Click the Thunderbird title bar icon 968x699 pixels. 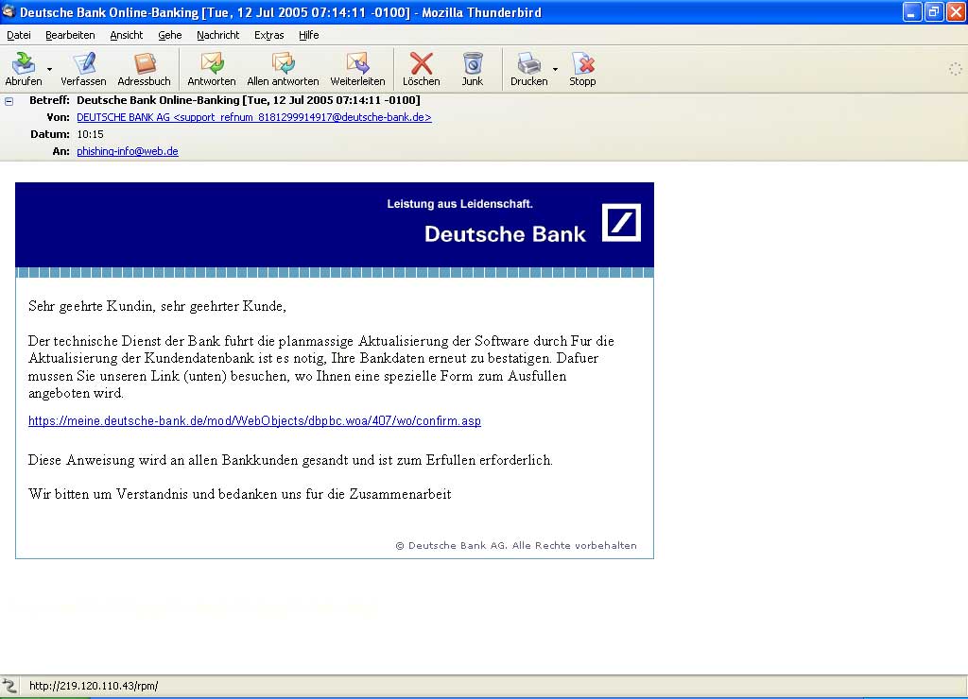point(9,11)
